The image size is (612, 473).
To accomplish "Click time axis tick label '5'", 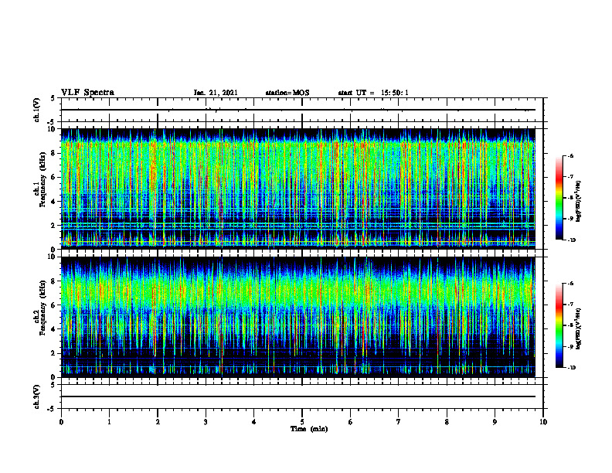I will coord(302,422).
